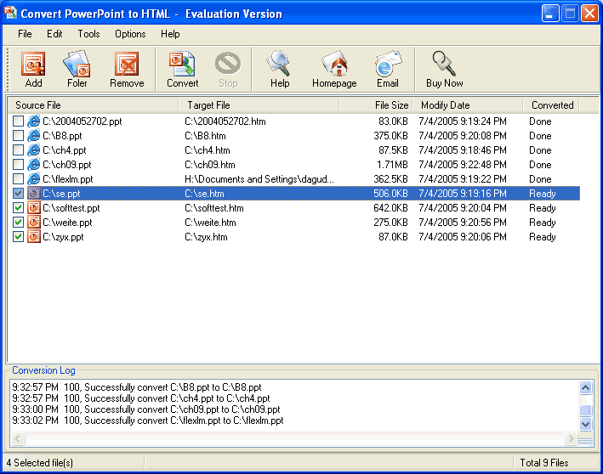The image size is (603, 474).
Task: Click the log's vertical scrollbar up arrow
Action: point(585,387)
